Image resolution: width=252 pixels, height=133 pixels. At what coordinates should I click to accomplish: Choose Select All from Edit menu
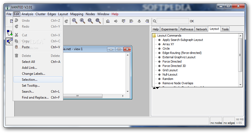click(x=38, y=62)
